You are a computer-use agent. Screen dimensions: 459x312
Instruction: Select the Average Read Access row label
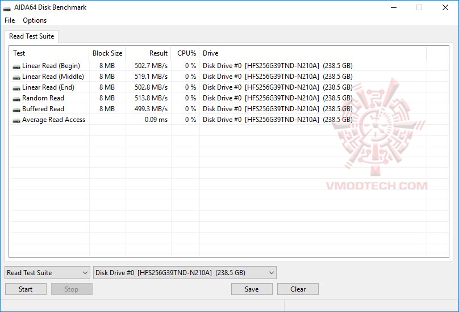coord(53,120)
